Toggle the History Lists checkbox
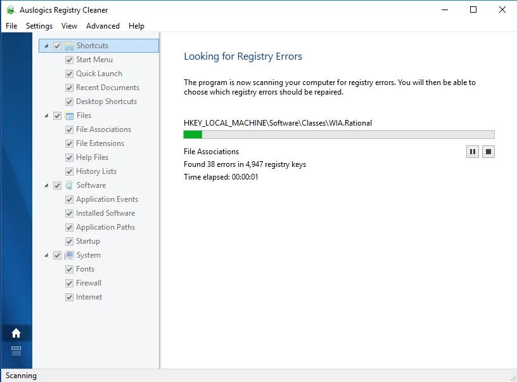 pos(69,172)
